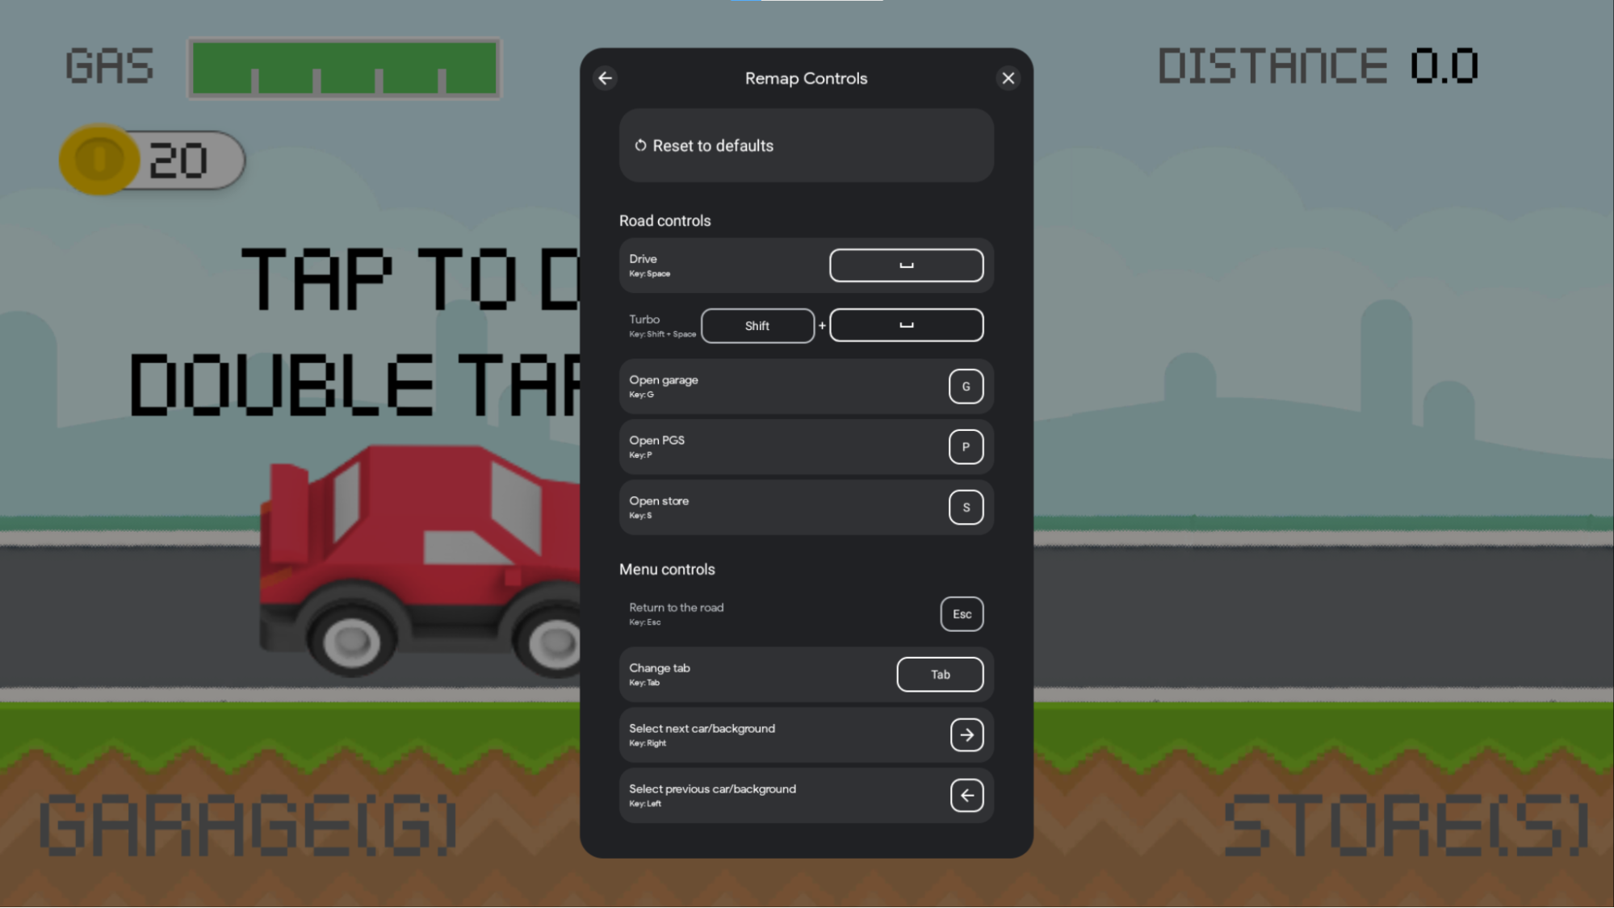The image size is (1614, 908).
Task: Click the Turbo Shift key button
Action: tap(757, 326)
